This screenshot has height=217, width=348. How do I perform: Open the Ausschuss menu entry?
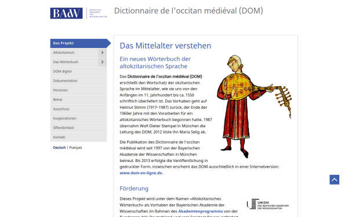pyautogui.click(x=78, y=109)
